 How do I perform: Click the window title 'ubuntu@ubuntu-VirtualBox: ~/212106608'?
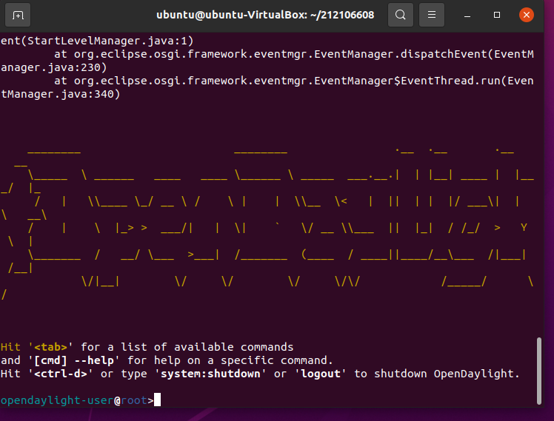(x=265, y=15)
